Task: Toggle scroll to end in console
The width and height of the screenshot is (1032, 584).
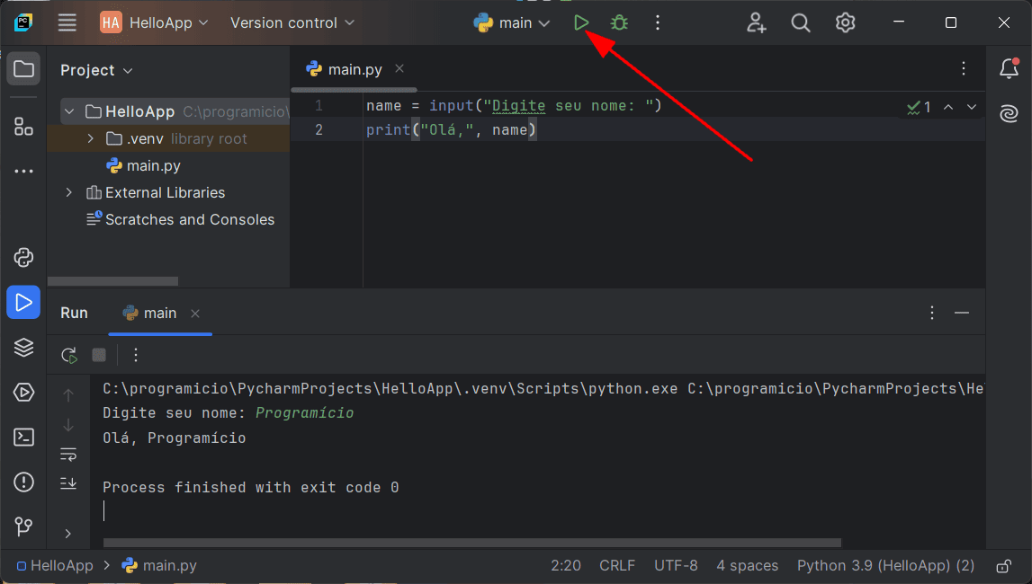Action: [68, 483]
